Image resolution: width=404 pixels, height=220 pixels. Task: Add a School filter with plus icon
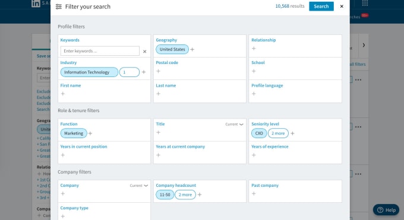(254, 71)
